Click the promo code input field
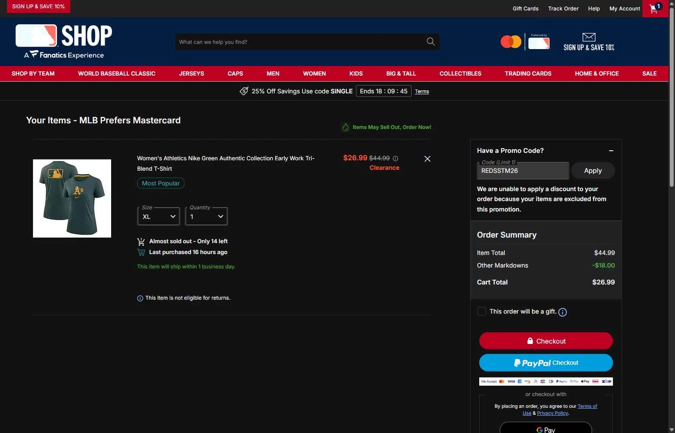 click(523, 171)
